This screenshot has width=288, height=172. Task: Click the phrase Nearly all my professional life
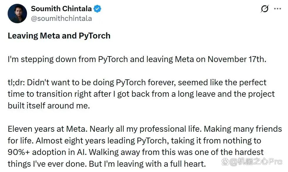(146, 129)
